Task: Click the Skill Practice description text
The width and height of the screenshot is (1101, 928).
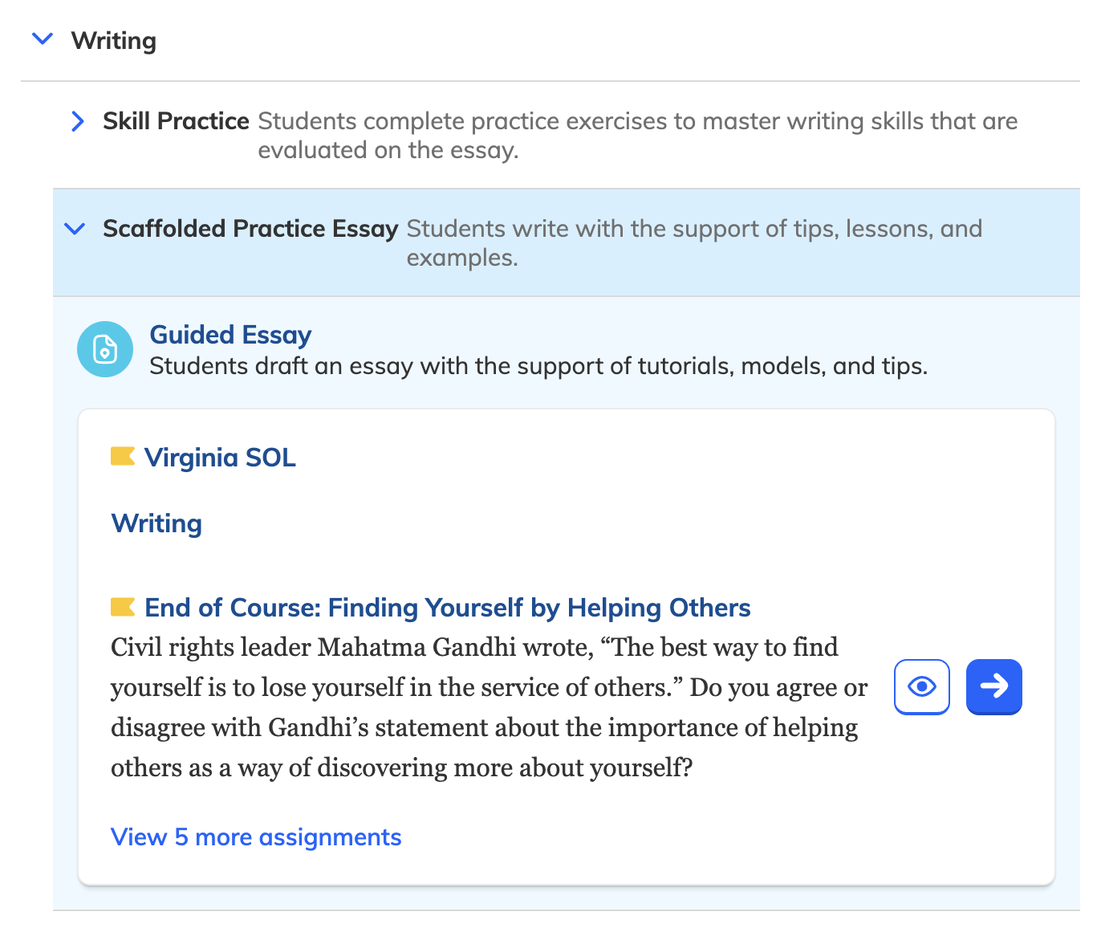Action: coord(637,135)
